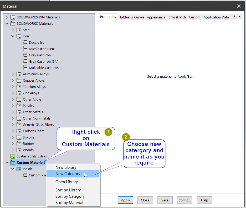Select Ductile Iron (SN) material
The image size is (246, 208).
point(41,49)
